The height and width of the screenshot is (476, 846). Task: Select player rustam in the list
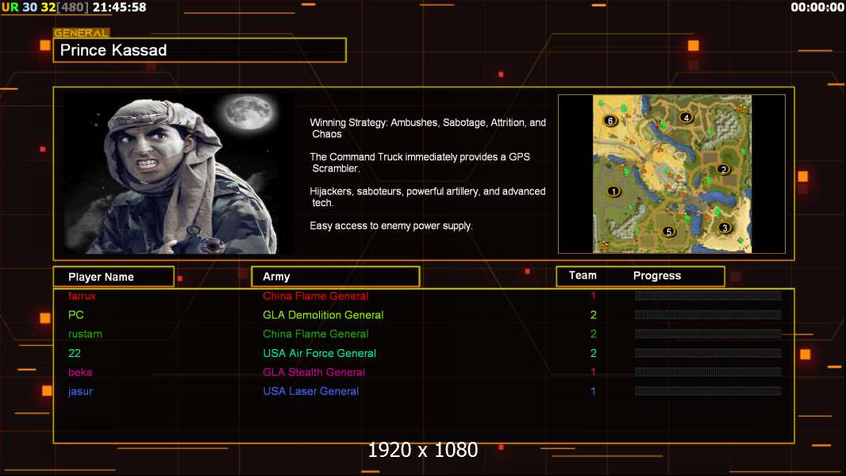85,334
